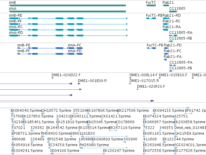Select the EK130147.5prime feature label
This screenshot has height=155, width=206.
coord(119,151)
